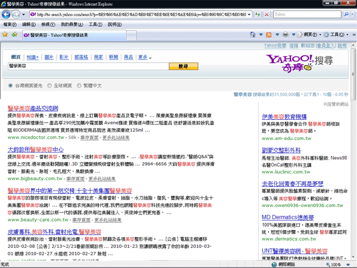
Task: Expand command bar overflow chevron
Action: pyautogui.click(x=354, y=35)
